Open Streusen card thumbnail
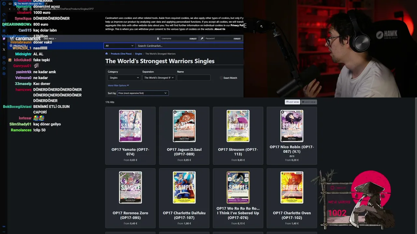This screenshot has height=234, width=417. point(238,126)
